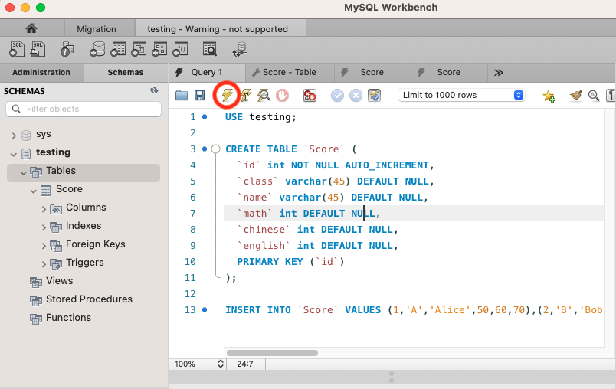Viewport: 616px width, 389px height.
Task: Rollback the transaction X icon
Action: coord(356,96)
